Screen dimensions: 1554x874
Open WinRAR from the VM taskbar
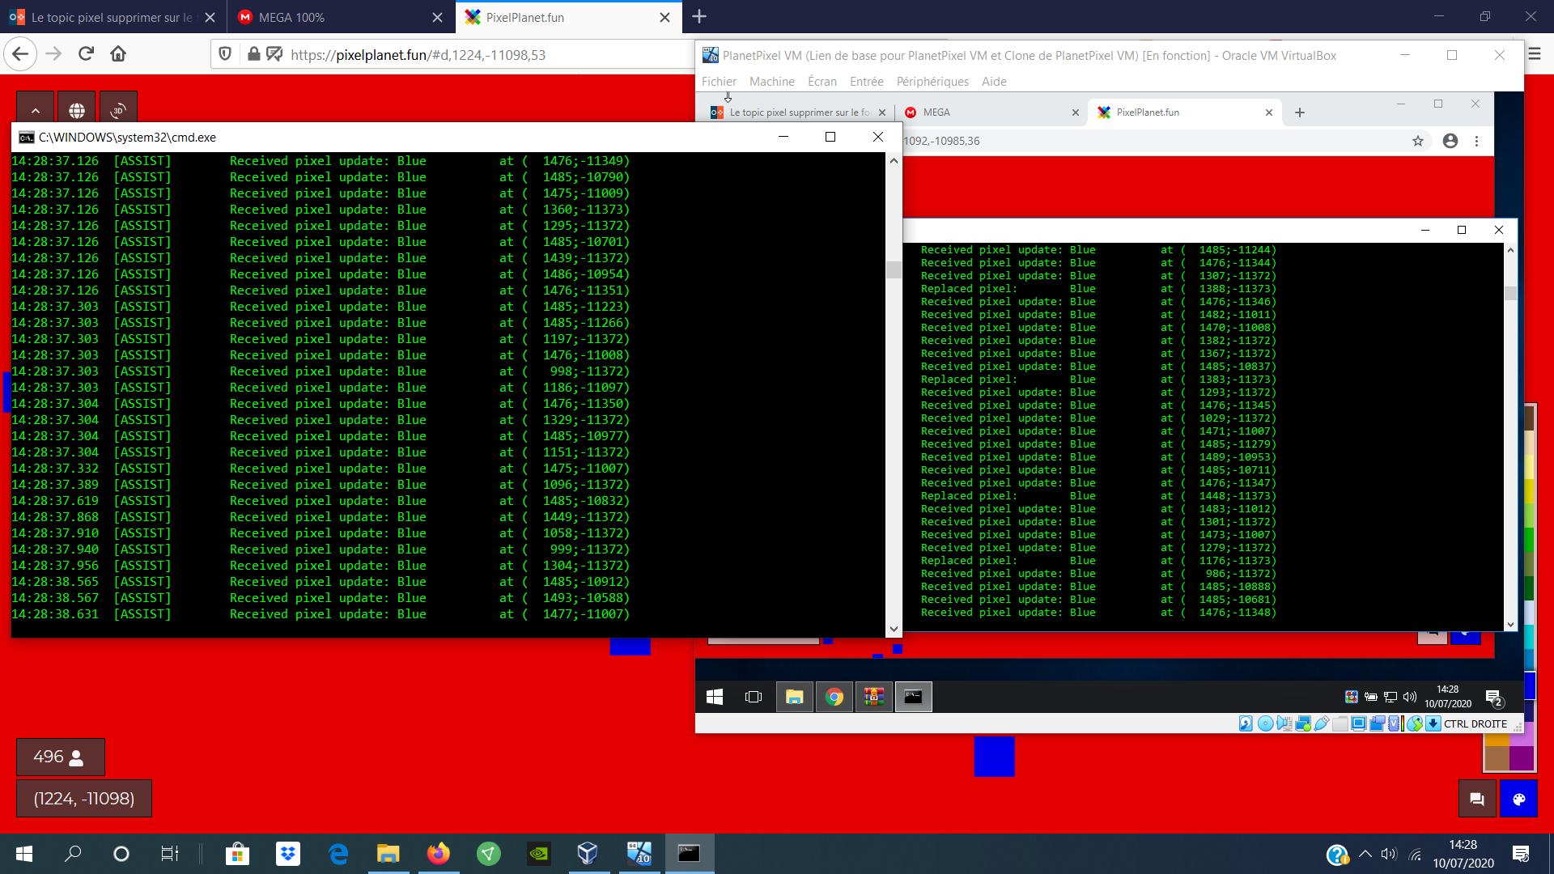click(x=873, y=697)
